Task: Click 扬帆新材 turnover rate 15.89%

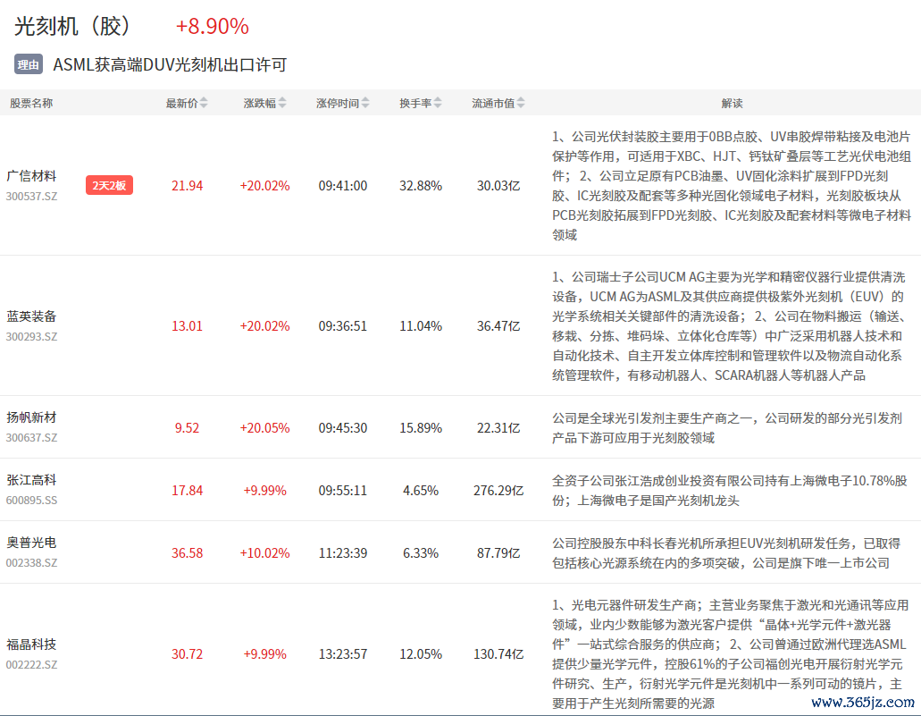Action: pos(421,428)
